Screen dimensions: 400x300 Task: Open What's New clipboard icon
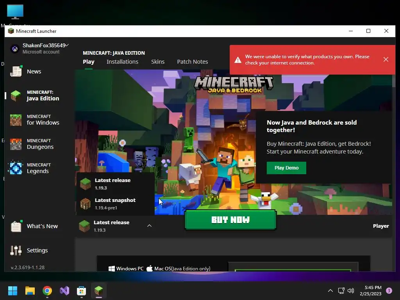pyautogui.click(x=16, y=226)
